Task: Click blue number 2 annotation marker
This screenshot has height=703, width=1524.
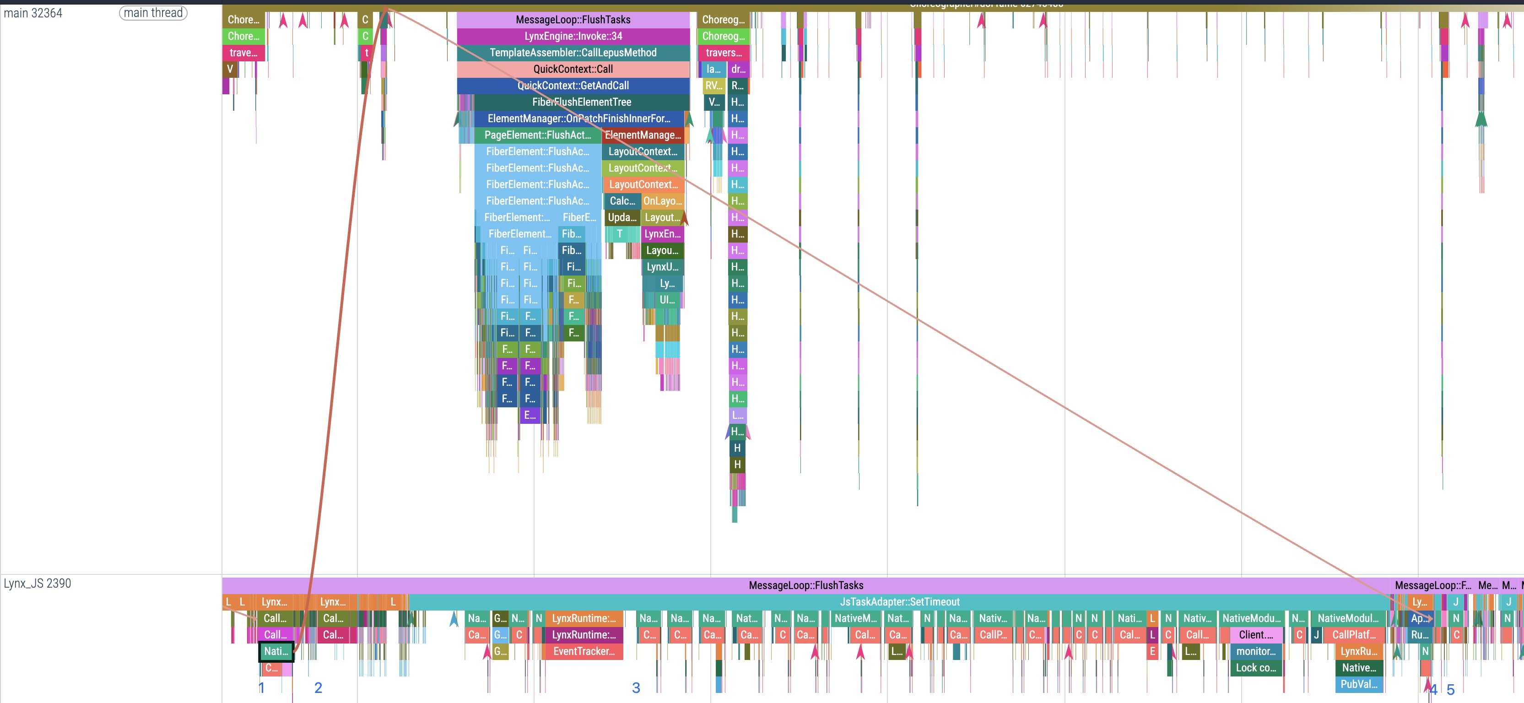Action: point(318,687)
